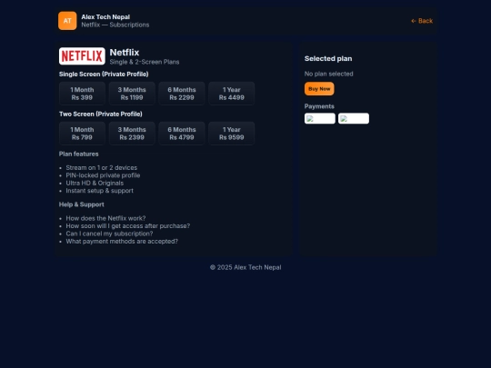Click the orange AT logo badge
The width and height of the screenshot is (491, 368).
click(x=67, y=21)
